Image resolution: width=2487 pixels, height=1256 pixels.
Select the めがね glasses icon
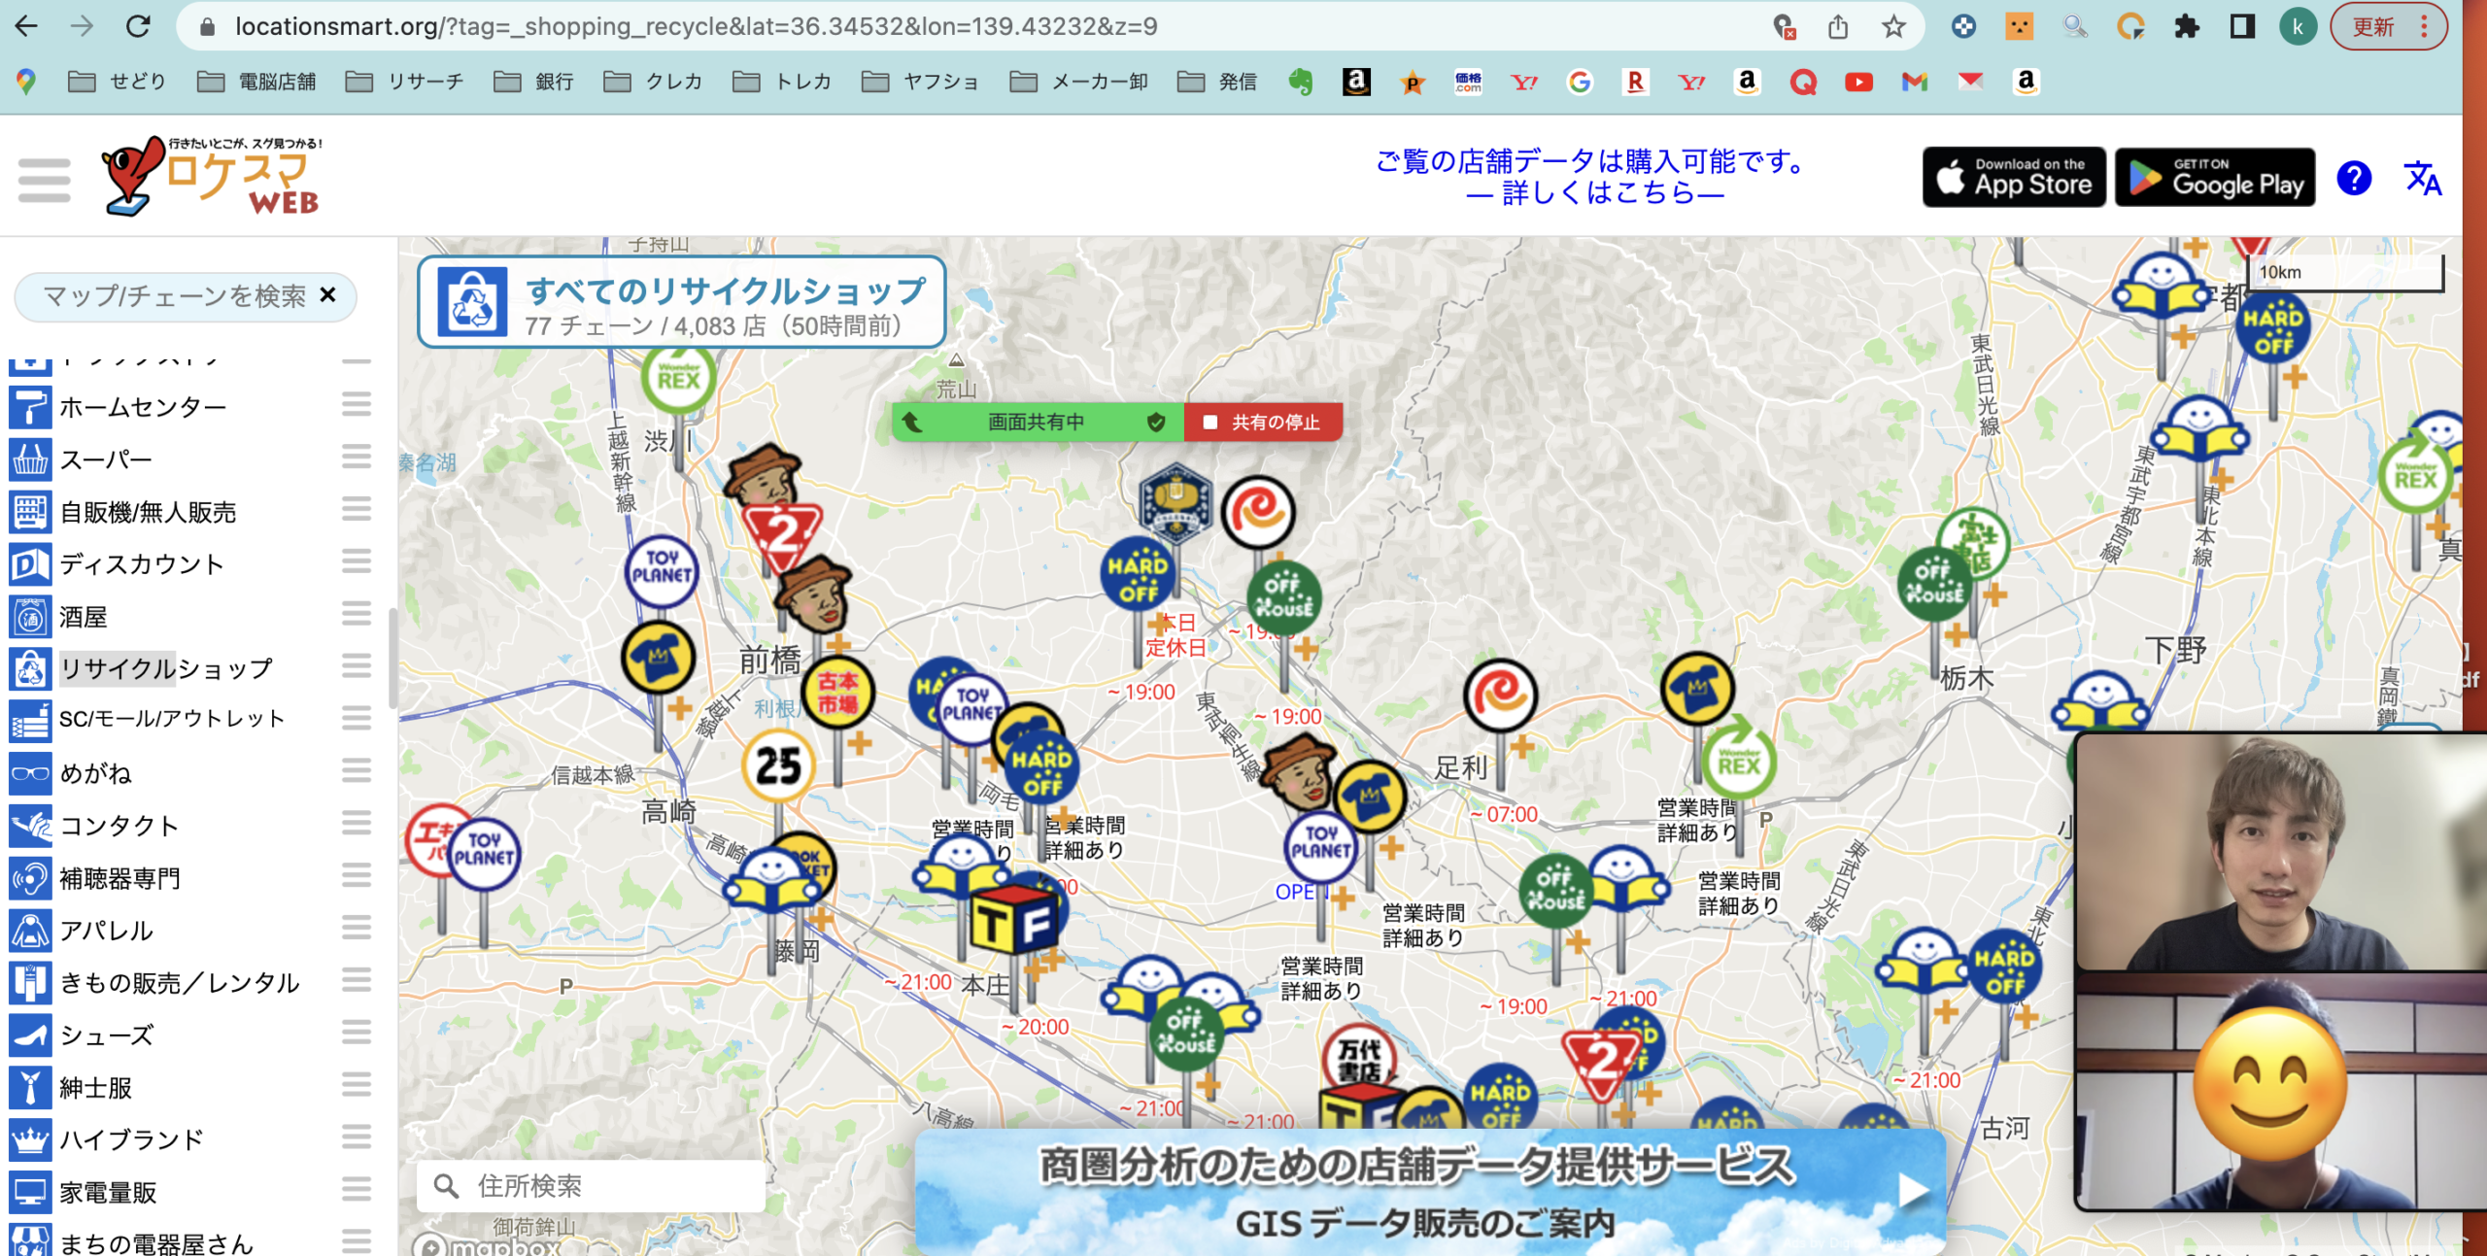[x=30, y=773]
